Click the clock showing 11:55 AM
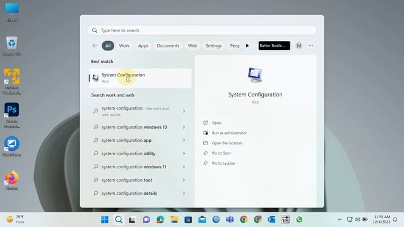Viewport: 404px width, 227px height. pyautogui.click(x=382, y=219)
